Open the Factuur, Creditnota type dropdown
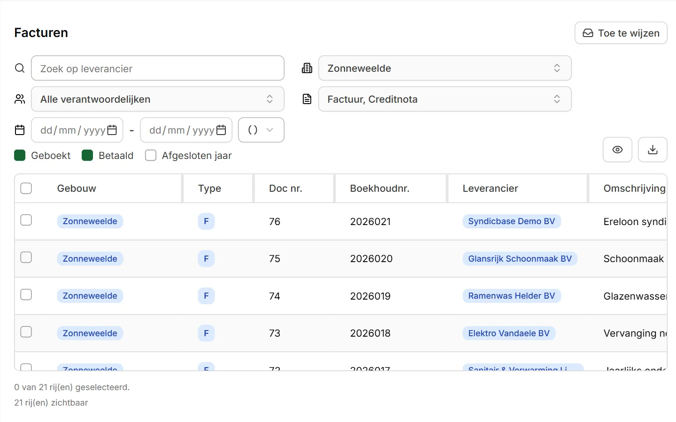 [x=445, y=99]
